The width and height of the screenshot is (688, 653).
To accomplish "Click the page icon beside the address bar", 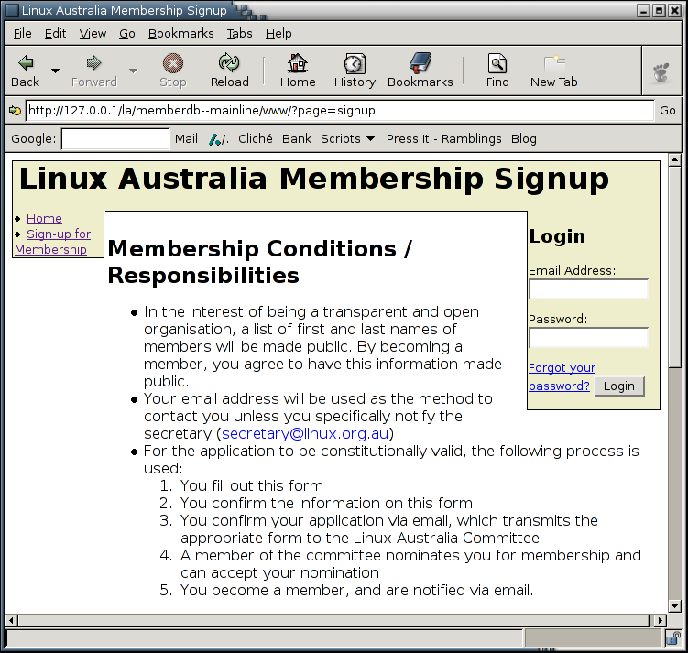I will [15, 111].
